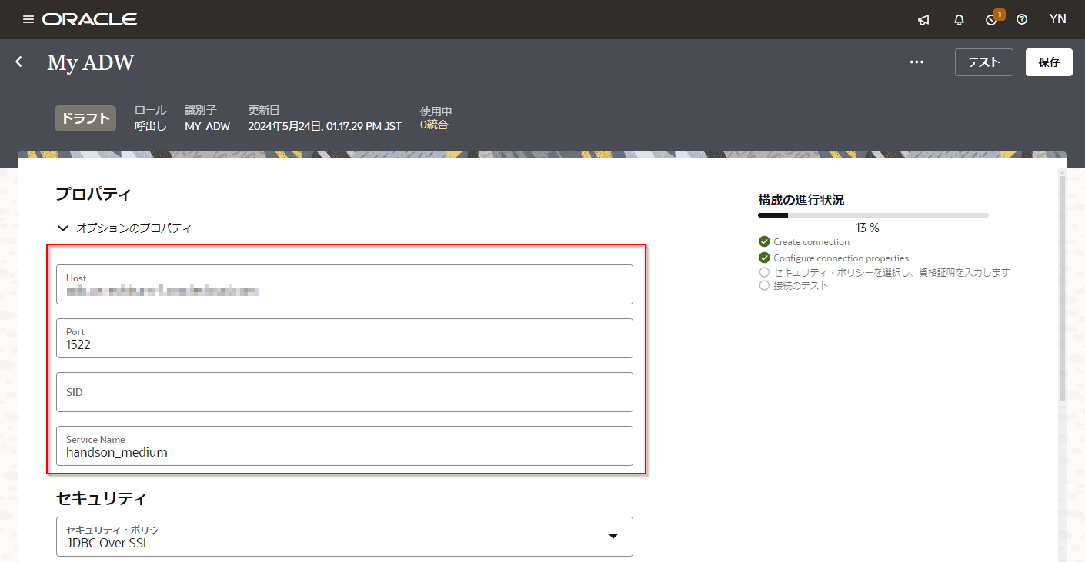Click the 接続のテスト step circle

[764, 285]
